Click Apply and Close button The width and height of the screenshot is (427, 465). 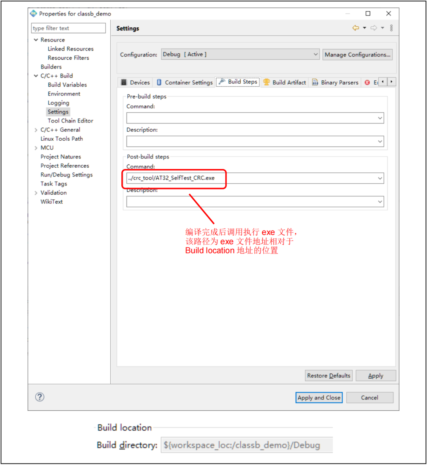[x=319, y=398]
